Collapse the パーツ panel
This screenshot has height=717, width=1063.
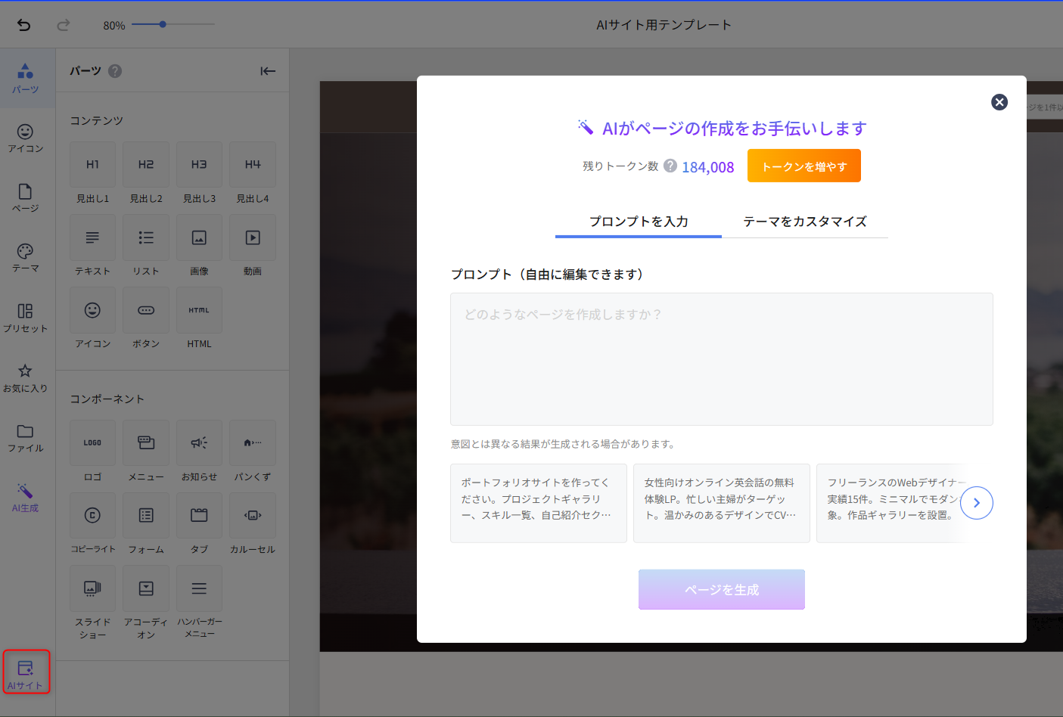coord(268,71)
